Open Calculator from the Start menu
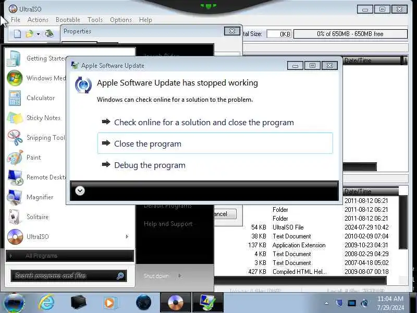 pos(36,98)
